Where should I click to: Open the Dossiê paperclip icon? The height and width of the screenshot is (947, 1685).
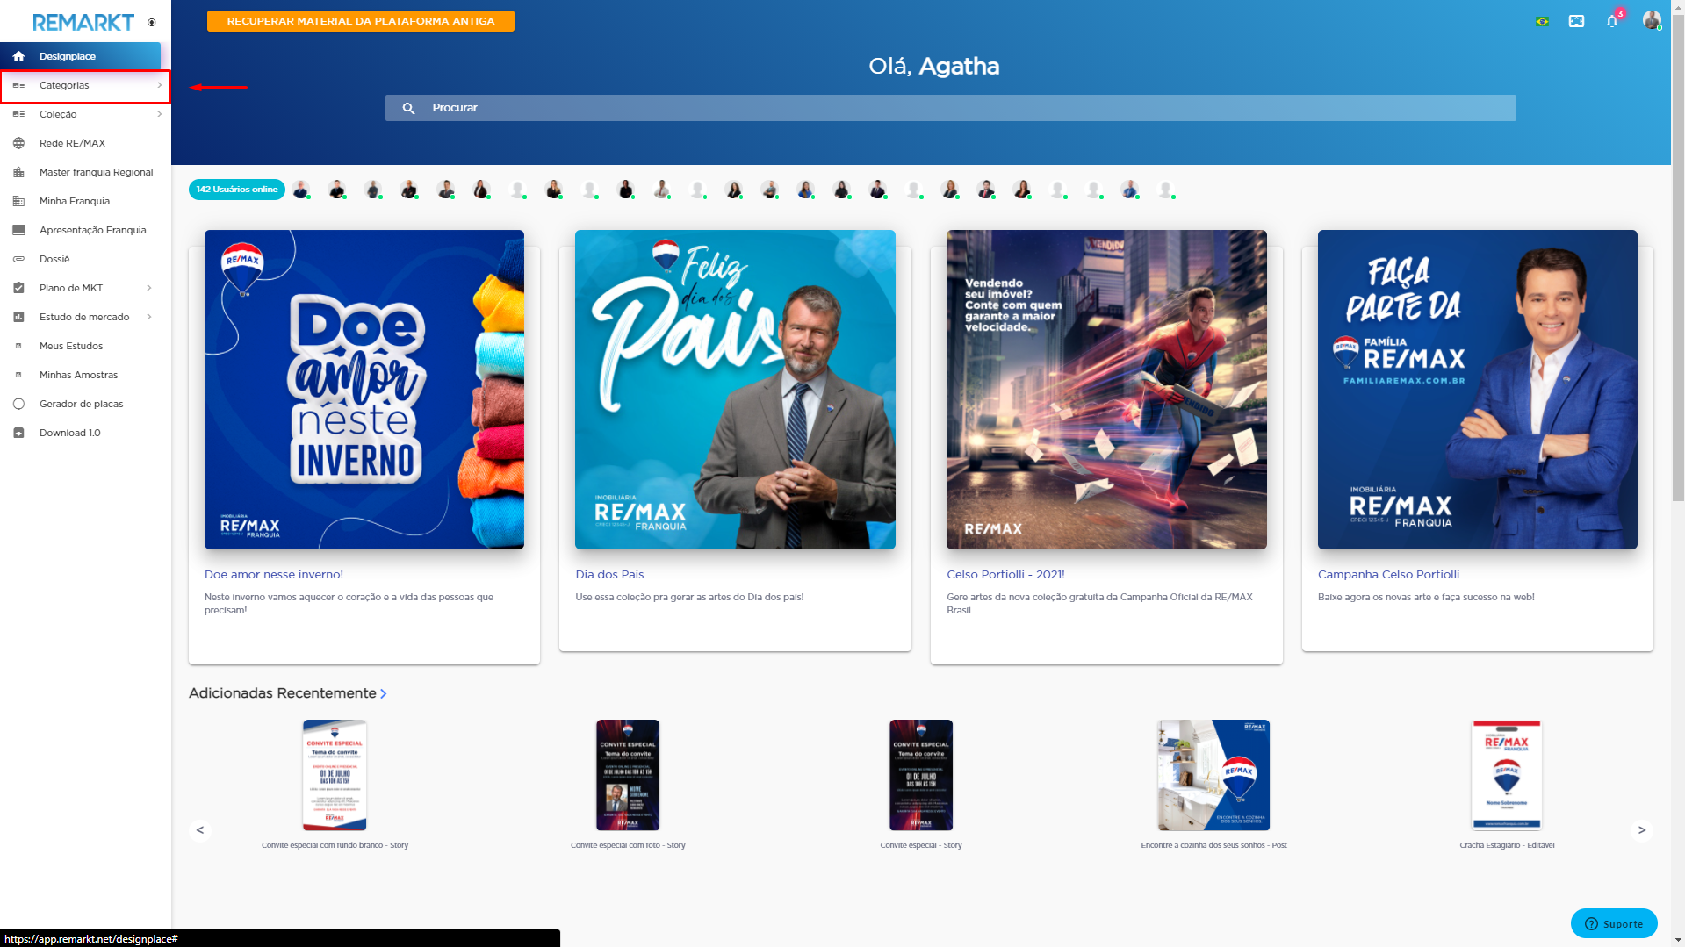click(x=19, y=259)
